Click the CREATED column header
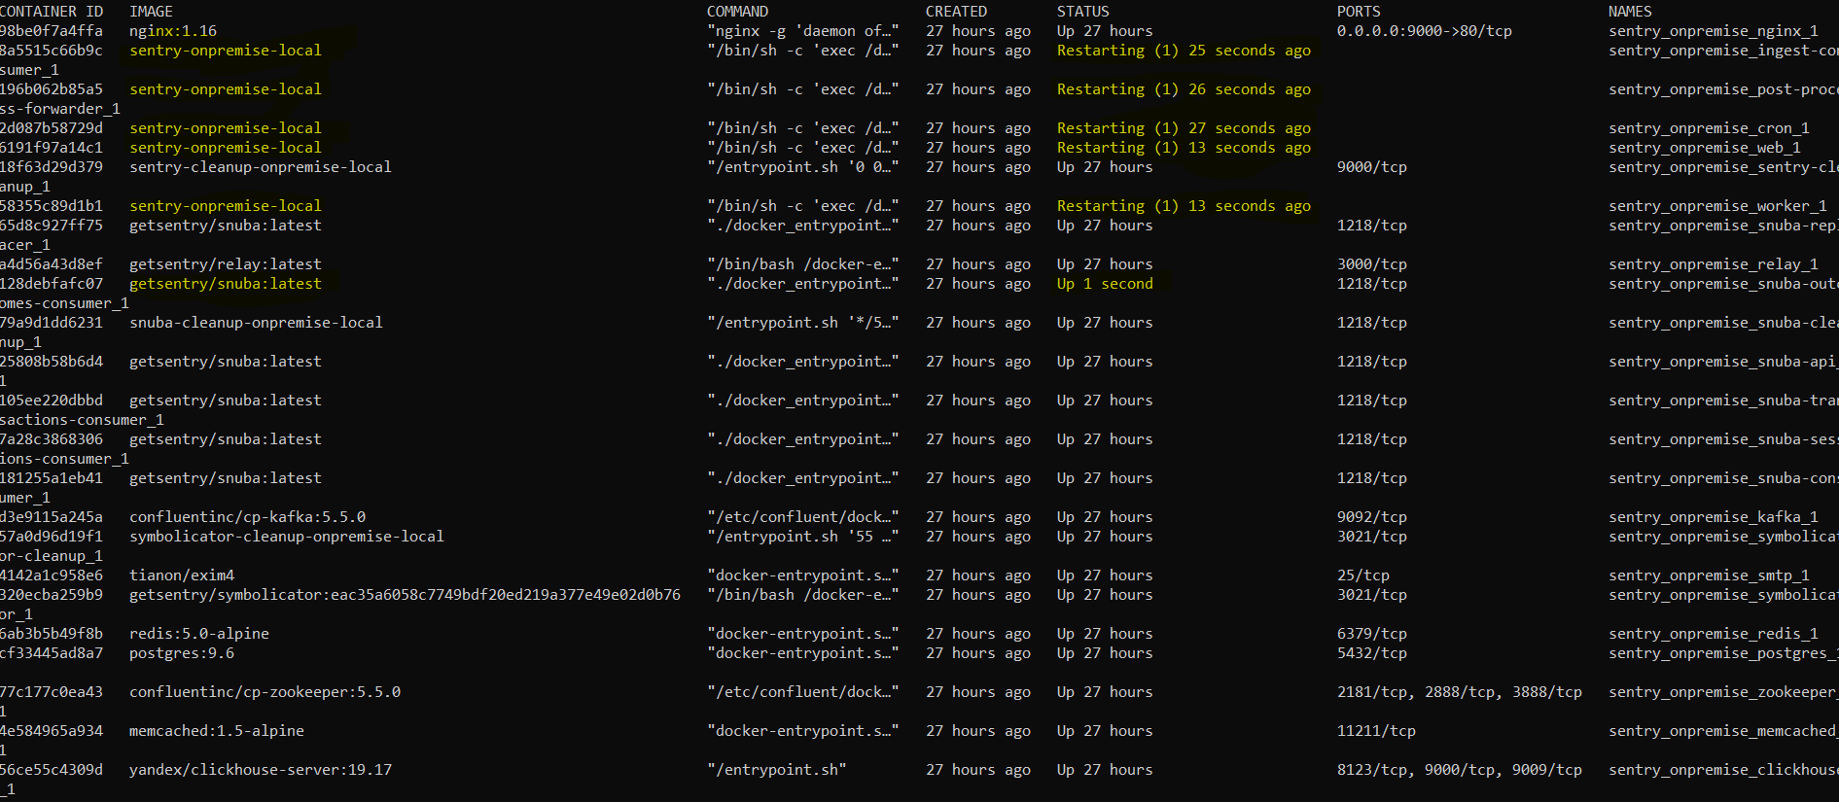The height and width of the screenshot is (802, 1839). pyautogui.click(x=956, y=12)
